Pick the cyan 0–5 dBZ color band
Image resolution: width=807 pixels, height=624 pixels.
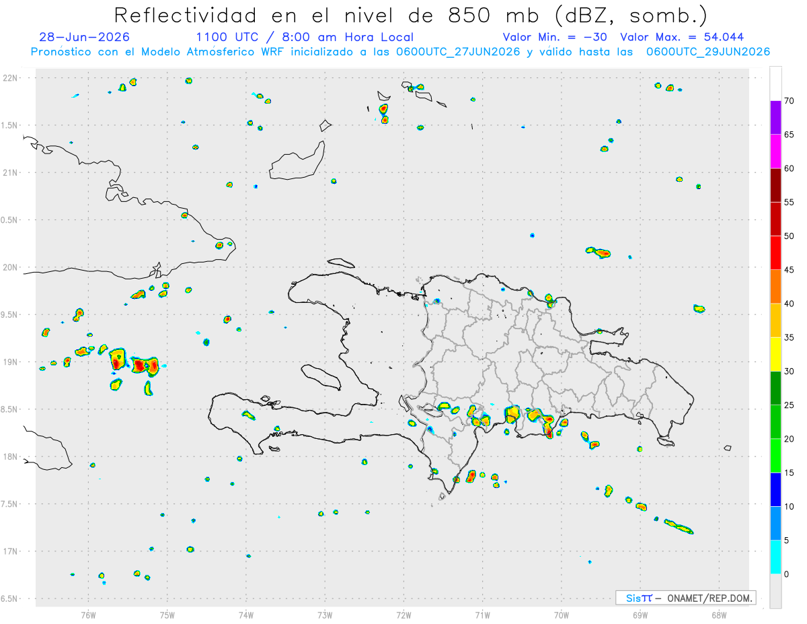point(775,557)
